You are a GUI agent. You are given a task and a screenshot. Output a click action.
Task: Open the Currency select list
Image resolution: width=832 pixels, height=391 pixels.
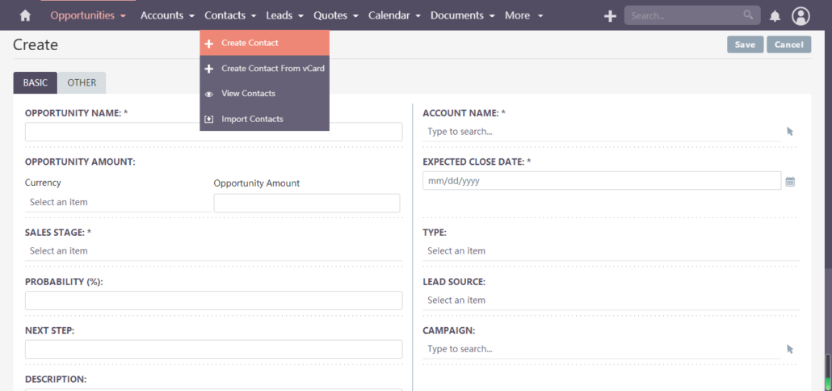[x=116, y=202]
